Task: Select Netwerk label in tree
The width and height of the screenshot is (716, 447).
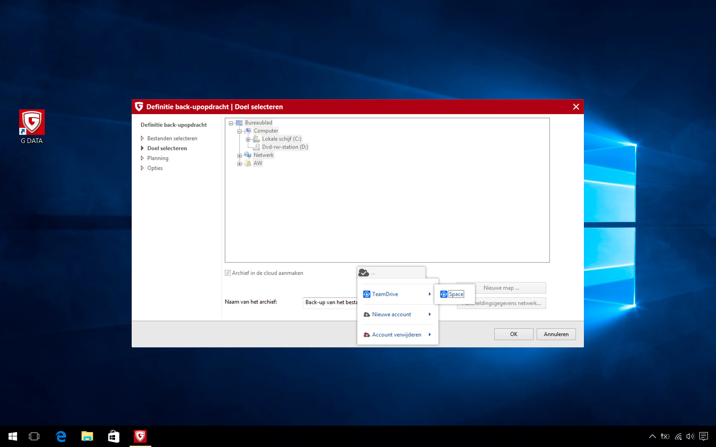Action: tap(263, 155)
